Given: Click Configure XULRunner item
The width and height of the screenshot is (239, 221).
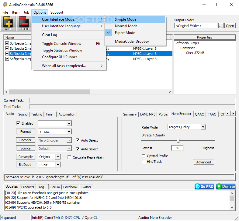Looking at the screenshot, I should pyautogui.click(x=68, y=57).
